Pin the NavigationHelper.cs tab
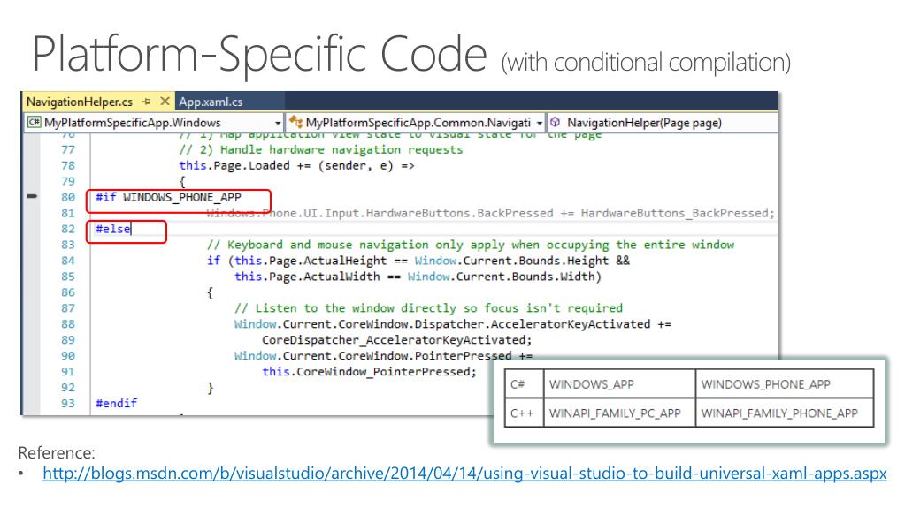 pos(147,102)
